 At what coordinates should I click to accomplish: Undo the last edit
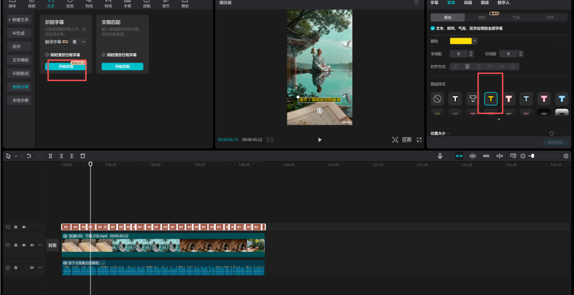point(29,156)
